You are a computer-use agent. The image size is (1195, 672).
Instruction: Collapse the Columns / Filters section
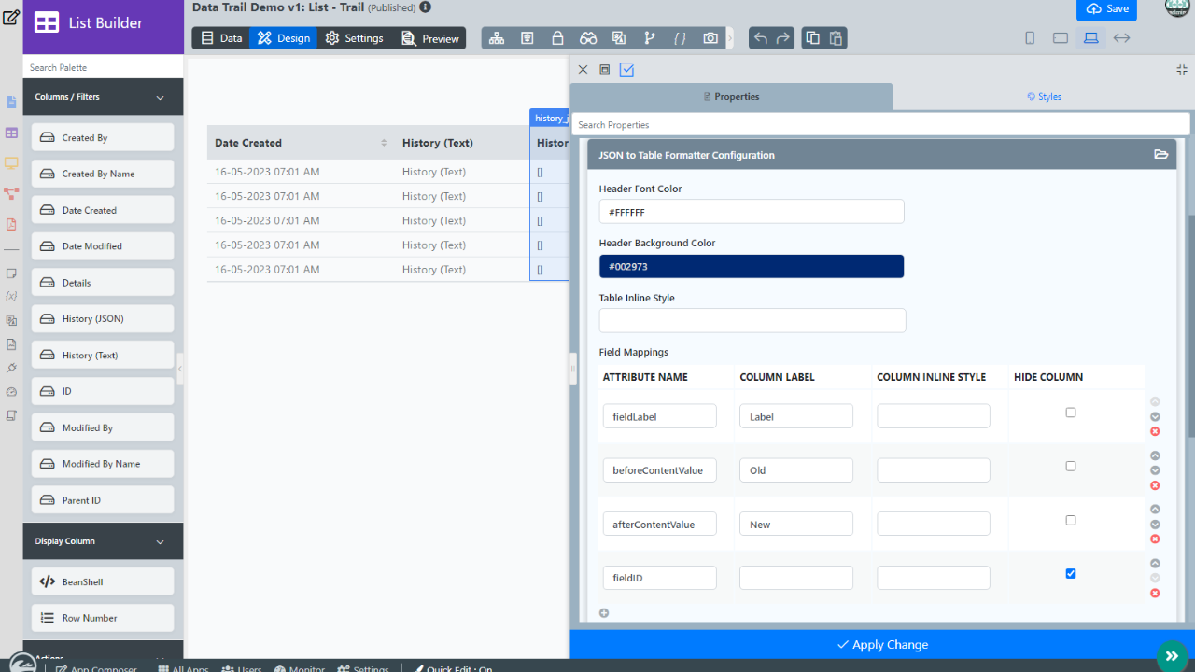click(x=160, y=97)
